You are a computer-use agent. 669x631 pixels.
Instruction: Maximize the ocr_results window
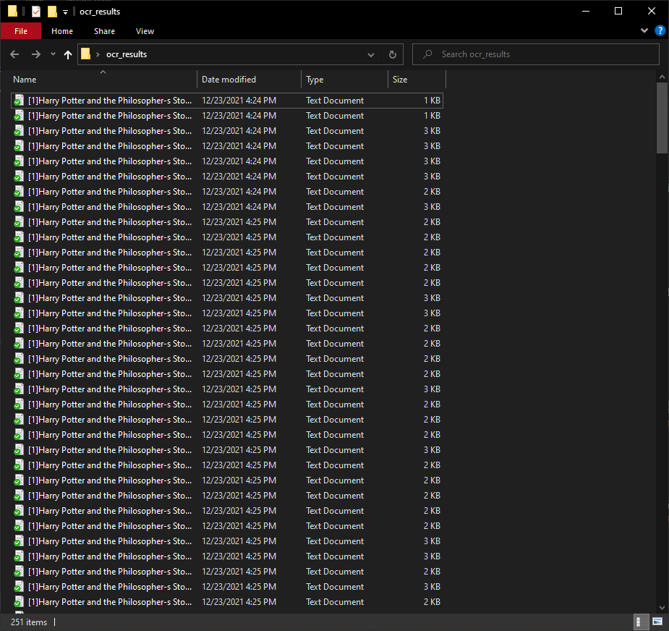618,11
